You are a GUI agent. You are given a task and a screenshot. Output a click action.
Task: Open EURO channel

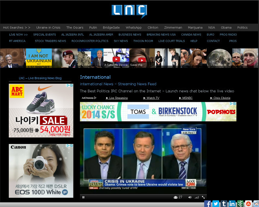[211, 34]
